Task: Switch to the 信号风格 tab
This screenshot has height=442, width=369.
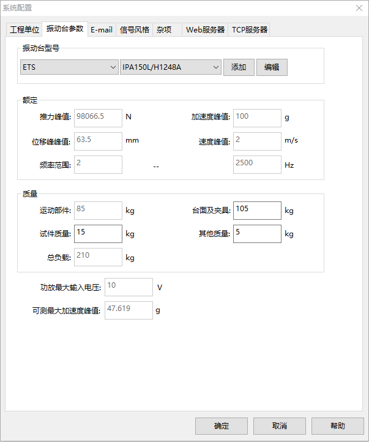Action: click(x=135, y=29)
